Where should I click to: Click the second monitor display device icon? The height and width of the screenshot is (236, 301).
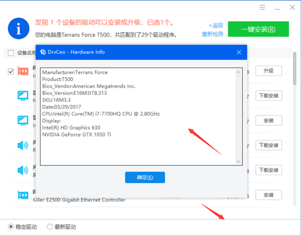point(23,121)
